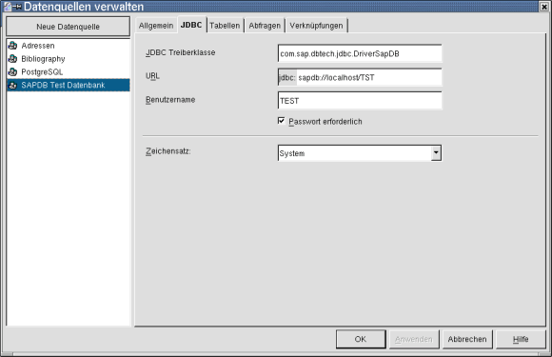Click the pin icon in the title bar
Viewport: 552px width, 357px height.
[17, 7]
